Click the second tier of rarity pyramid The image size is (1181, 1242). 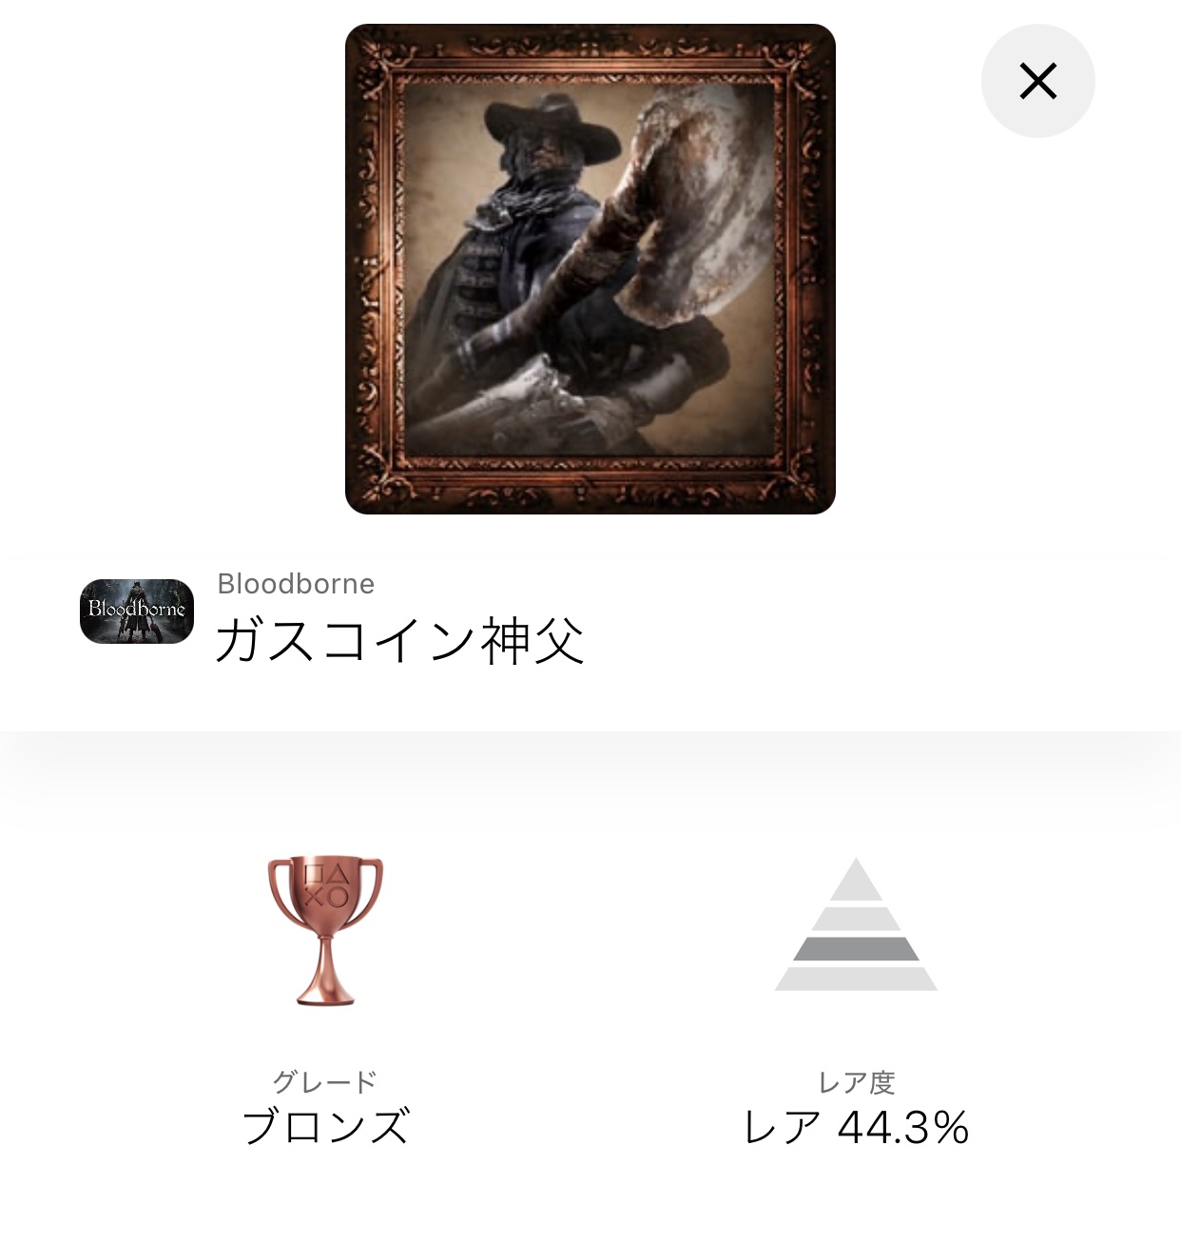(856, 919)
